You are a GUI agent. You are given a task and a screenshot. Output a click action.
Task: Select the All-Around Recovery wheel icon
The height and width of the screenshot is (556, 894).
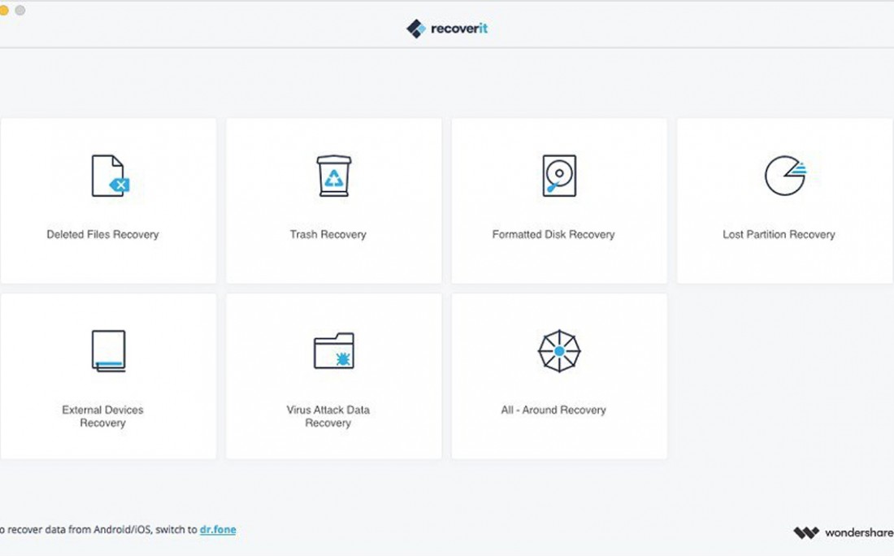558,350
